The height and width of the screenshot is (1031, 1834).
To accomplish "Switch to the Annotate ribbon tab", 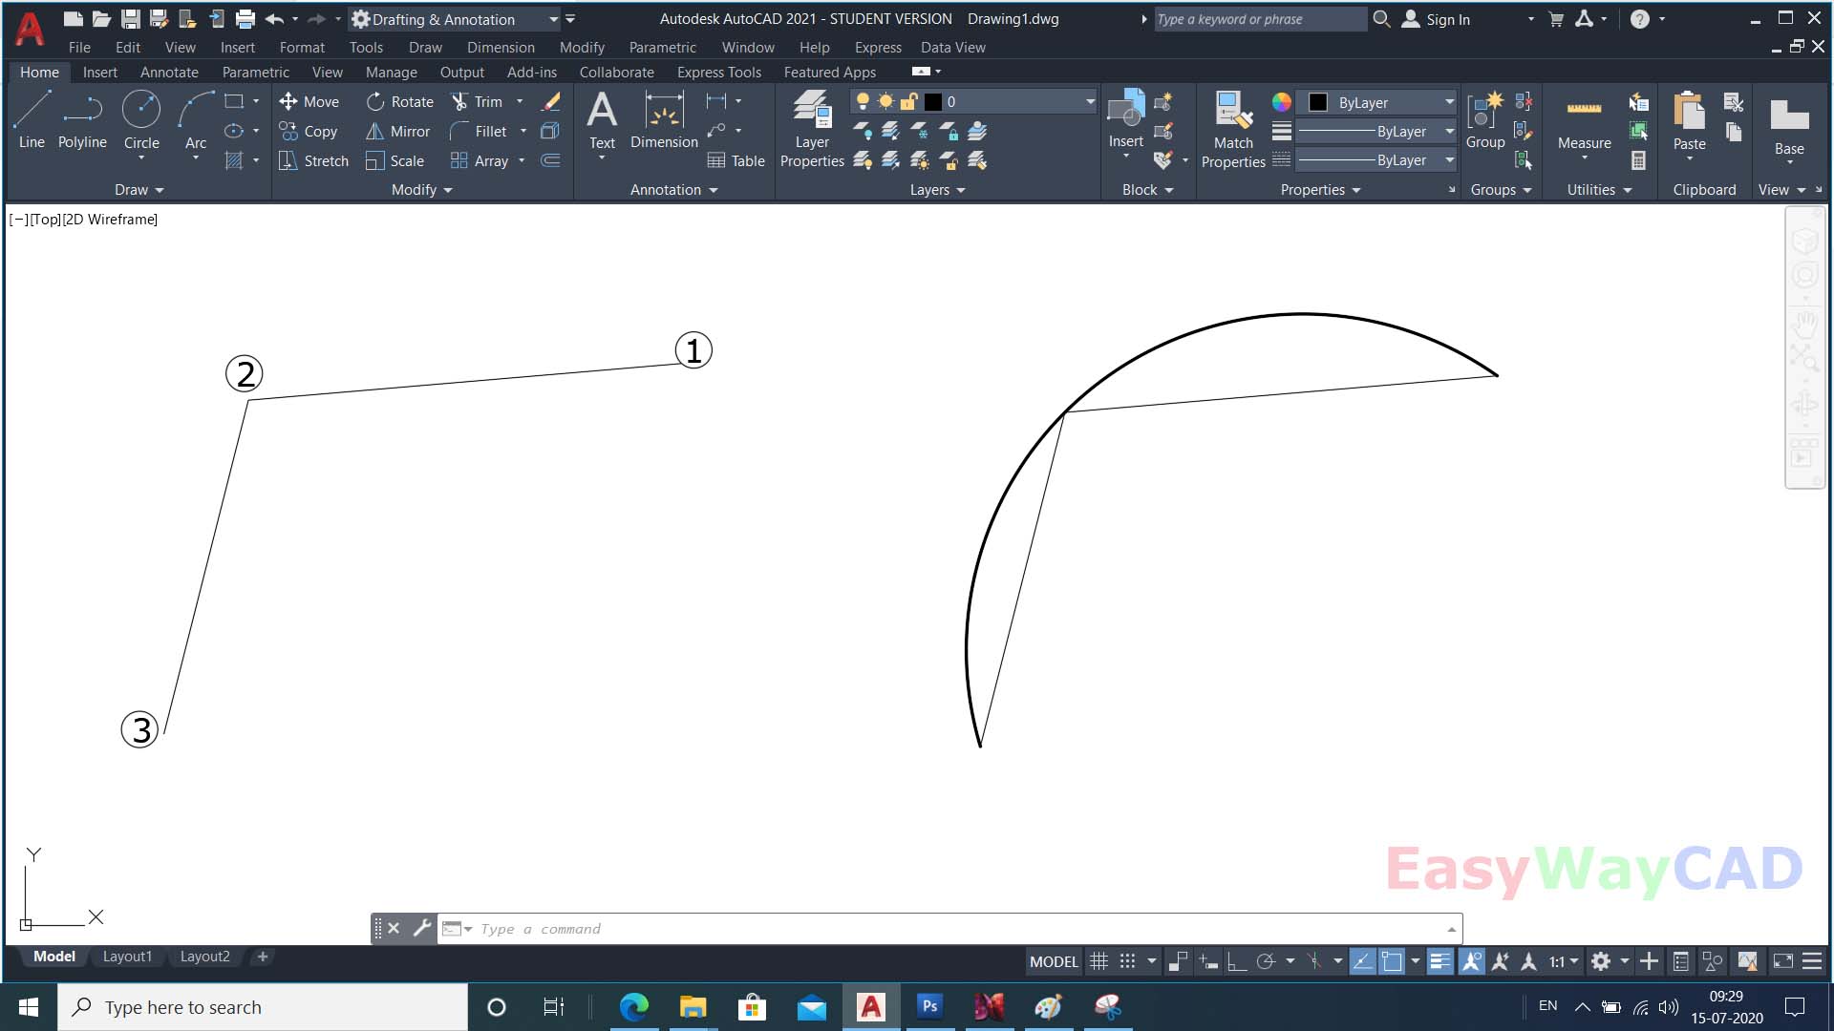I will pos(169,72).
